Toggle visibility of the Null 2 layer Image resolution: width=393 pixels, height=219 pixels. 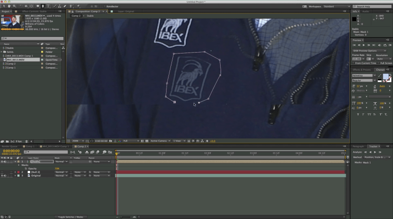2,172
